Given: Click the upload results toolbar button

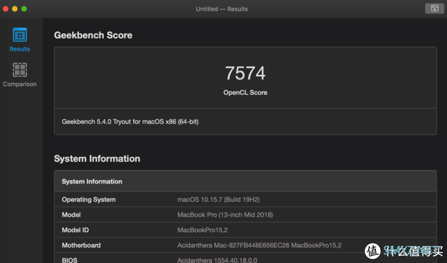Looking at the screenshot, I should (434, 9).
